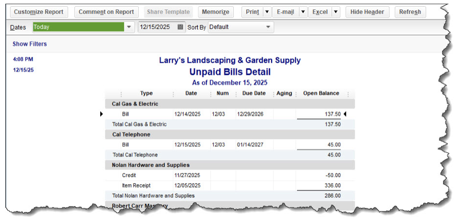This screenshot has width=459, height=220.
Task: Click the 45.00 amount in the Bill row
Action: tap(334, 145)
